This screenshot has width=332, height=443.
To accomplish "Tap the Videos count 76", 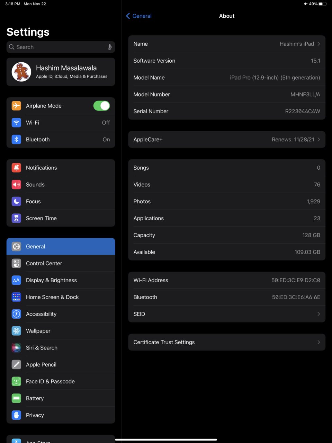I will (x=317, y=185).
